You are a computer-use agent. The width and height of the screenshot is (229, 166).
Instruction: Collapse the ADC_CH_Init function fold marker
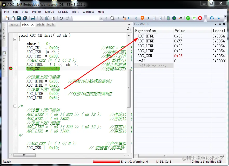tap(15, 39)
